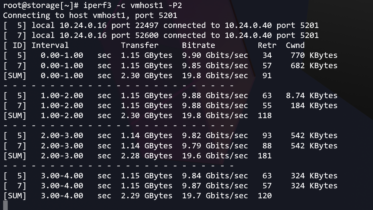Click the Cwnd column header

[295, 45]
